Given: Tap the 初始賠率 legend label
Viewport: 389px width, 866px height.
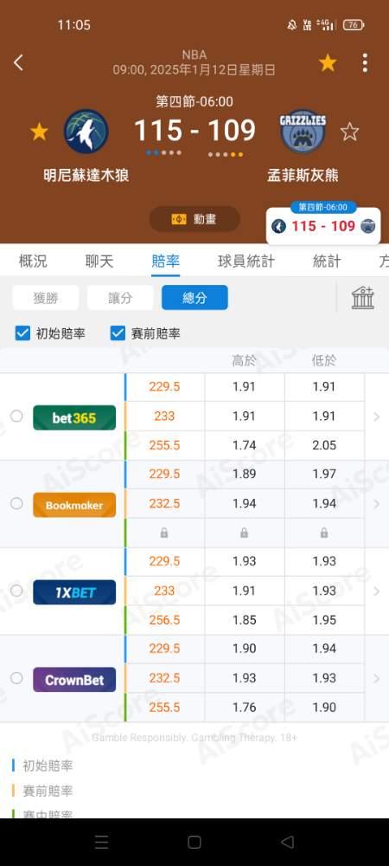Looking at the screenshot, I should pyautogui.click(x=48, y=766).
